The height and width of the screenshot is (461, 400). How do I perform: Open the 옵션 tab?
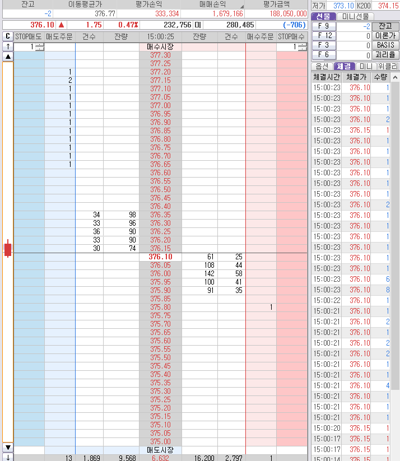point(322,67)
